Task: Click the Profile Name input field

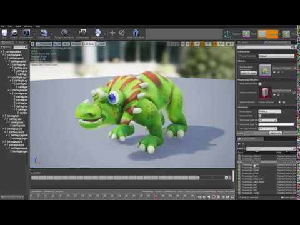Action: coord(269,111)
